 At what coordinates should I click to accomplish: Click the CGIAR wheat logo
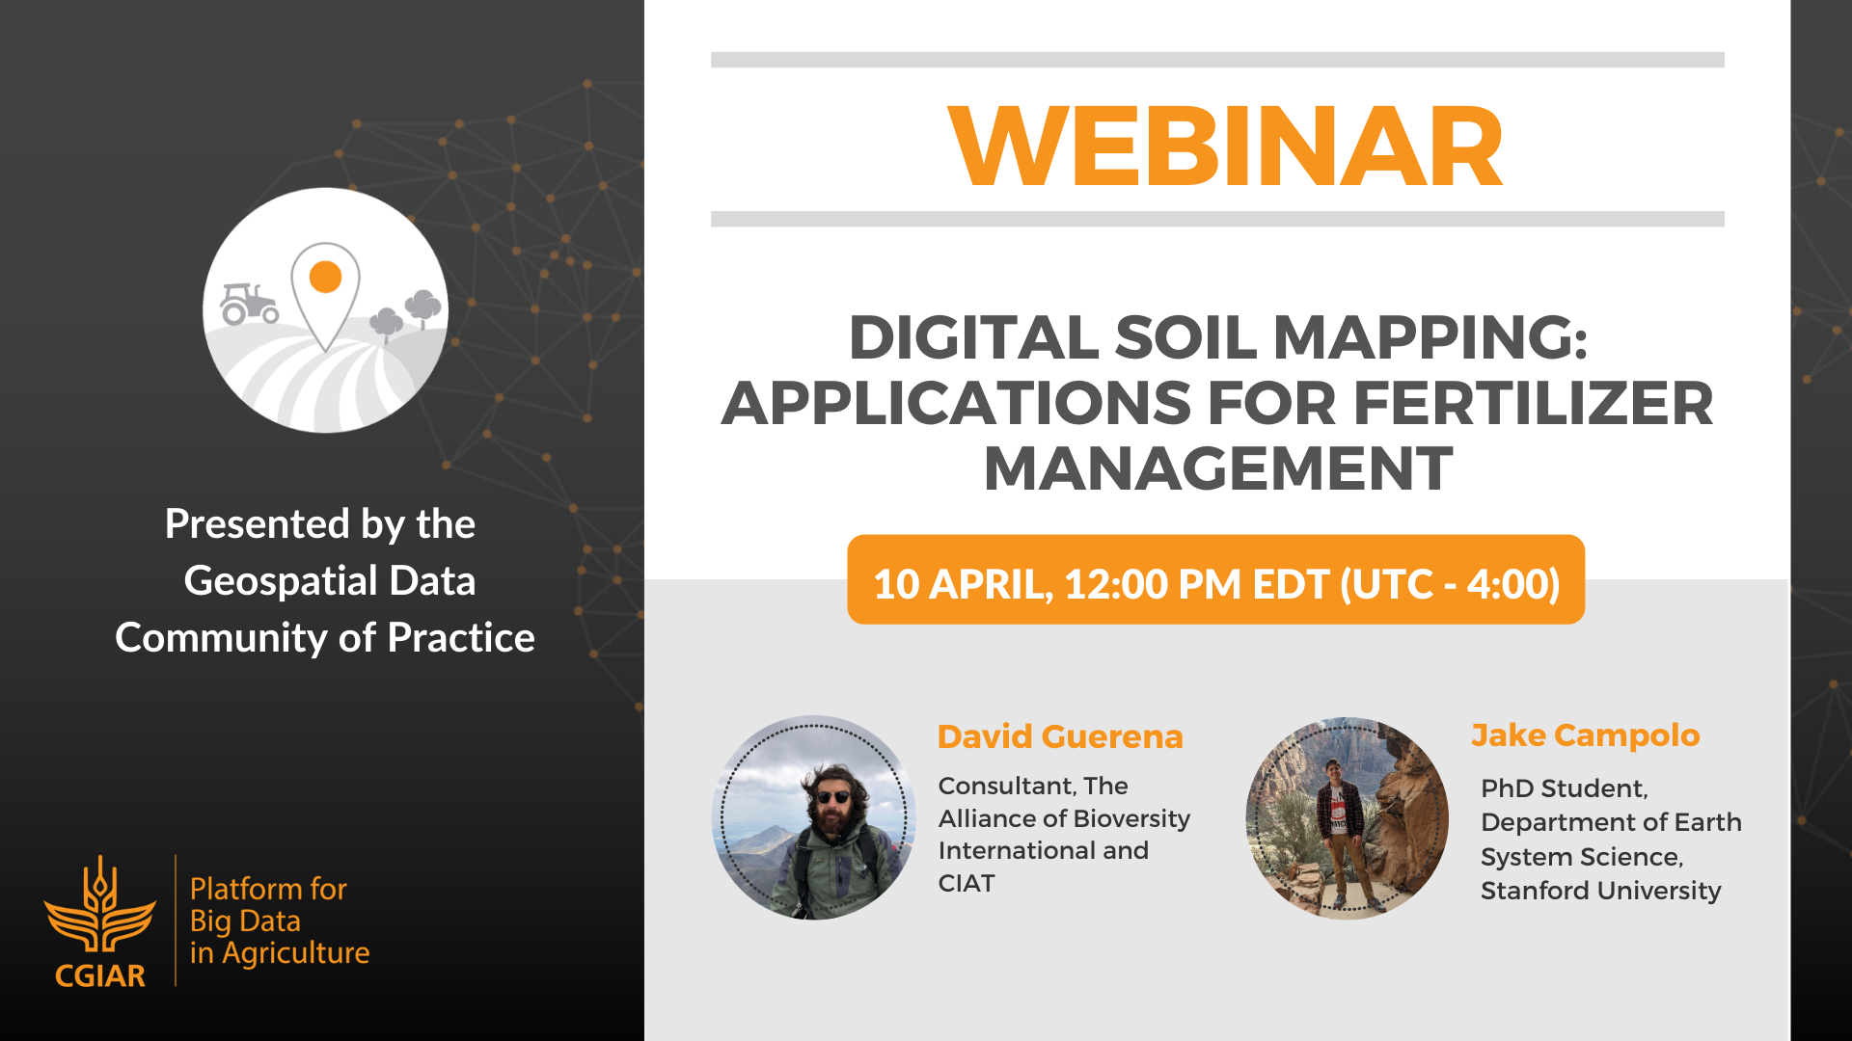pos(99,921)
